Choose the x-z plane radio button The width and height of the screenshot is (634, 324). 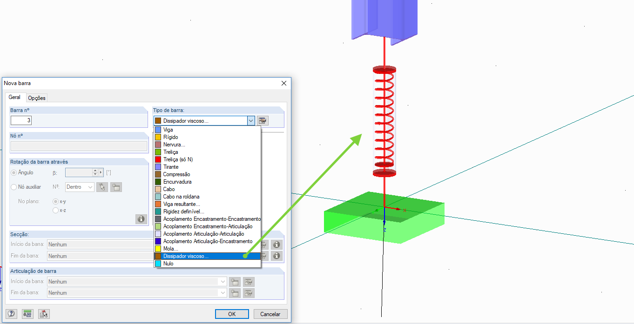(55, 210)
